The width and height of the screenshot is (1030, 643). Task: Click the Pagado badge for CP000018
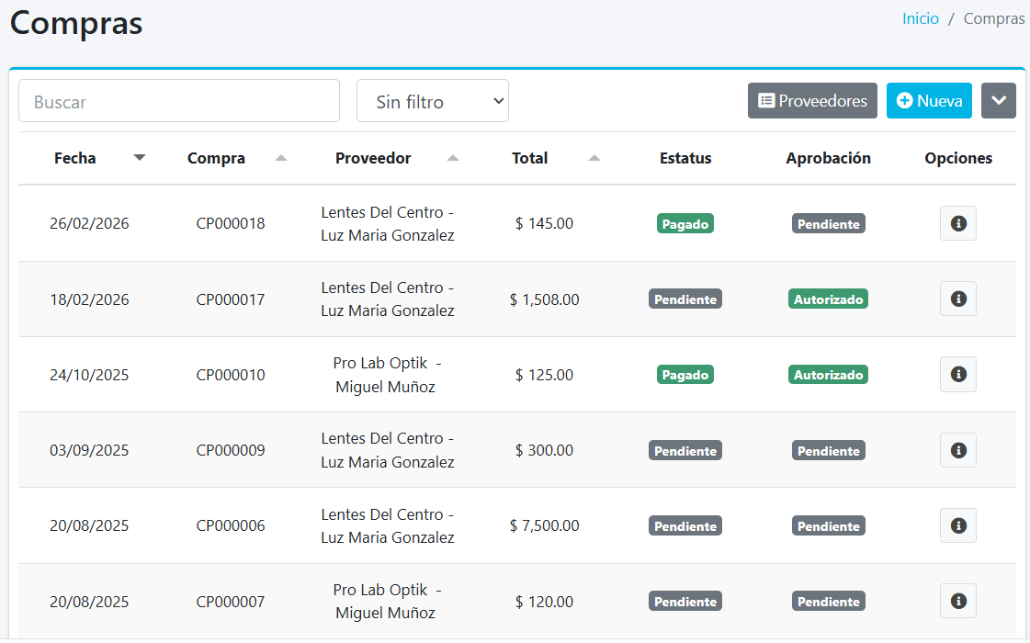(685, 223)
